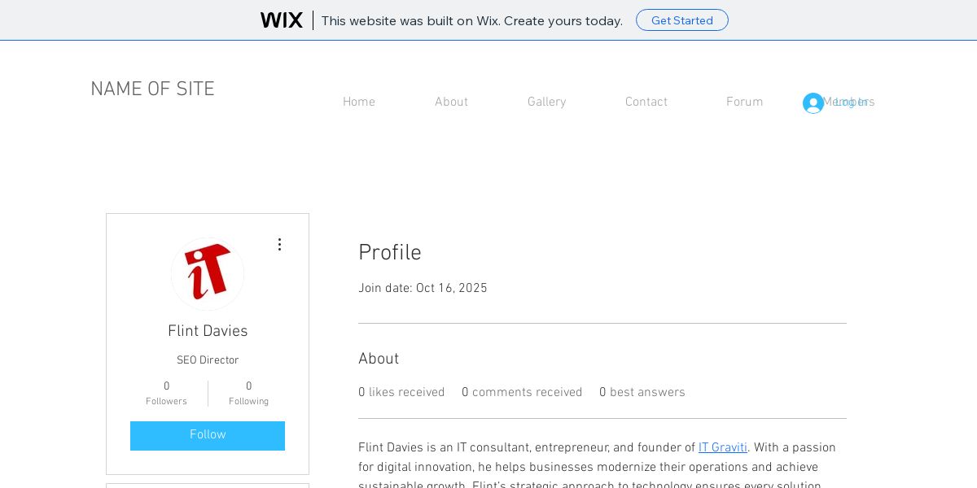
Task: Click the Log In text
Action: (852, 102)
